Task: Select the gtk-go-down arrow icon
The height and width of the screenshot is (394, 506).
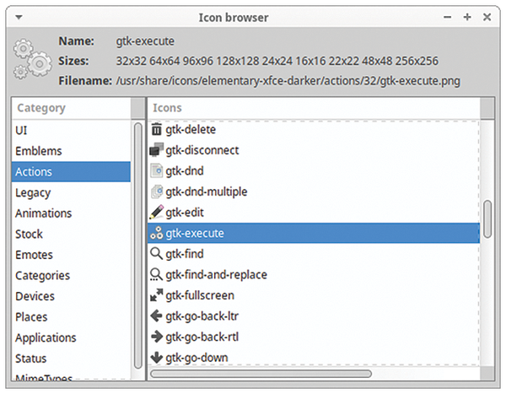Action: [x=156, y=358]
